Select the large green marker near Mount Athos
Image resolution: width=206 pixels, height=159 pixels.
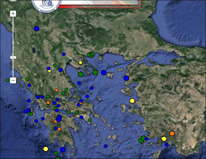pos(95,73)
